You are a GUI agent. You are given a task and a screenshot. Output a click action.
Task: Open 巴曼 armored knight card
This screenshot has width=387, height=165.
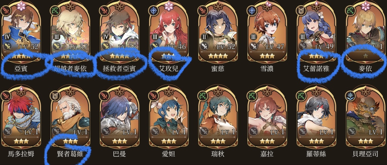[x=119, y=116]
